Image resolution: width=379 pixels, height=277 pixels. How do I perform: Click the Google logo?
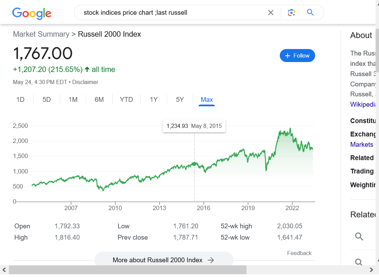click(x=32, y=13)
